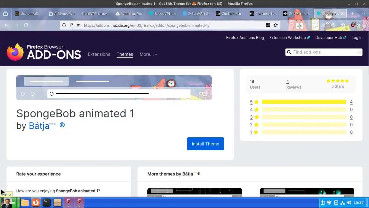The height and width of the screenshot is (208, 369).
Task: Open the second theme thumbnail with green glow
Action: click(307, 193)
